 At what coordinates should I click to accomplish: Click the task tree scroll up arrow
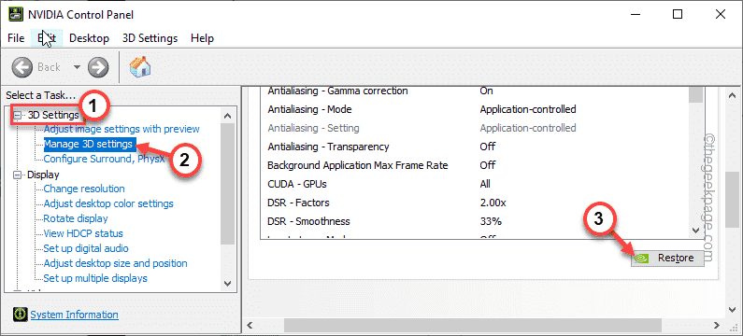(227, 116)
